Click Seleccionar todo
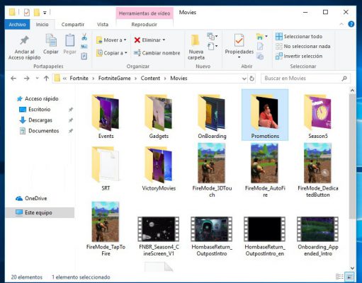The height and width of the screenshot is (283, 362). point(299,37)
